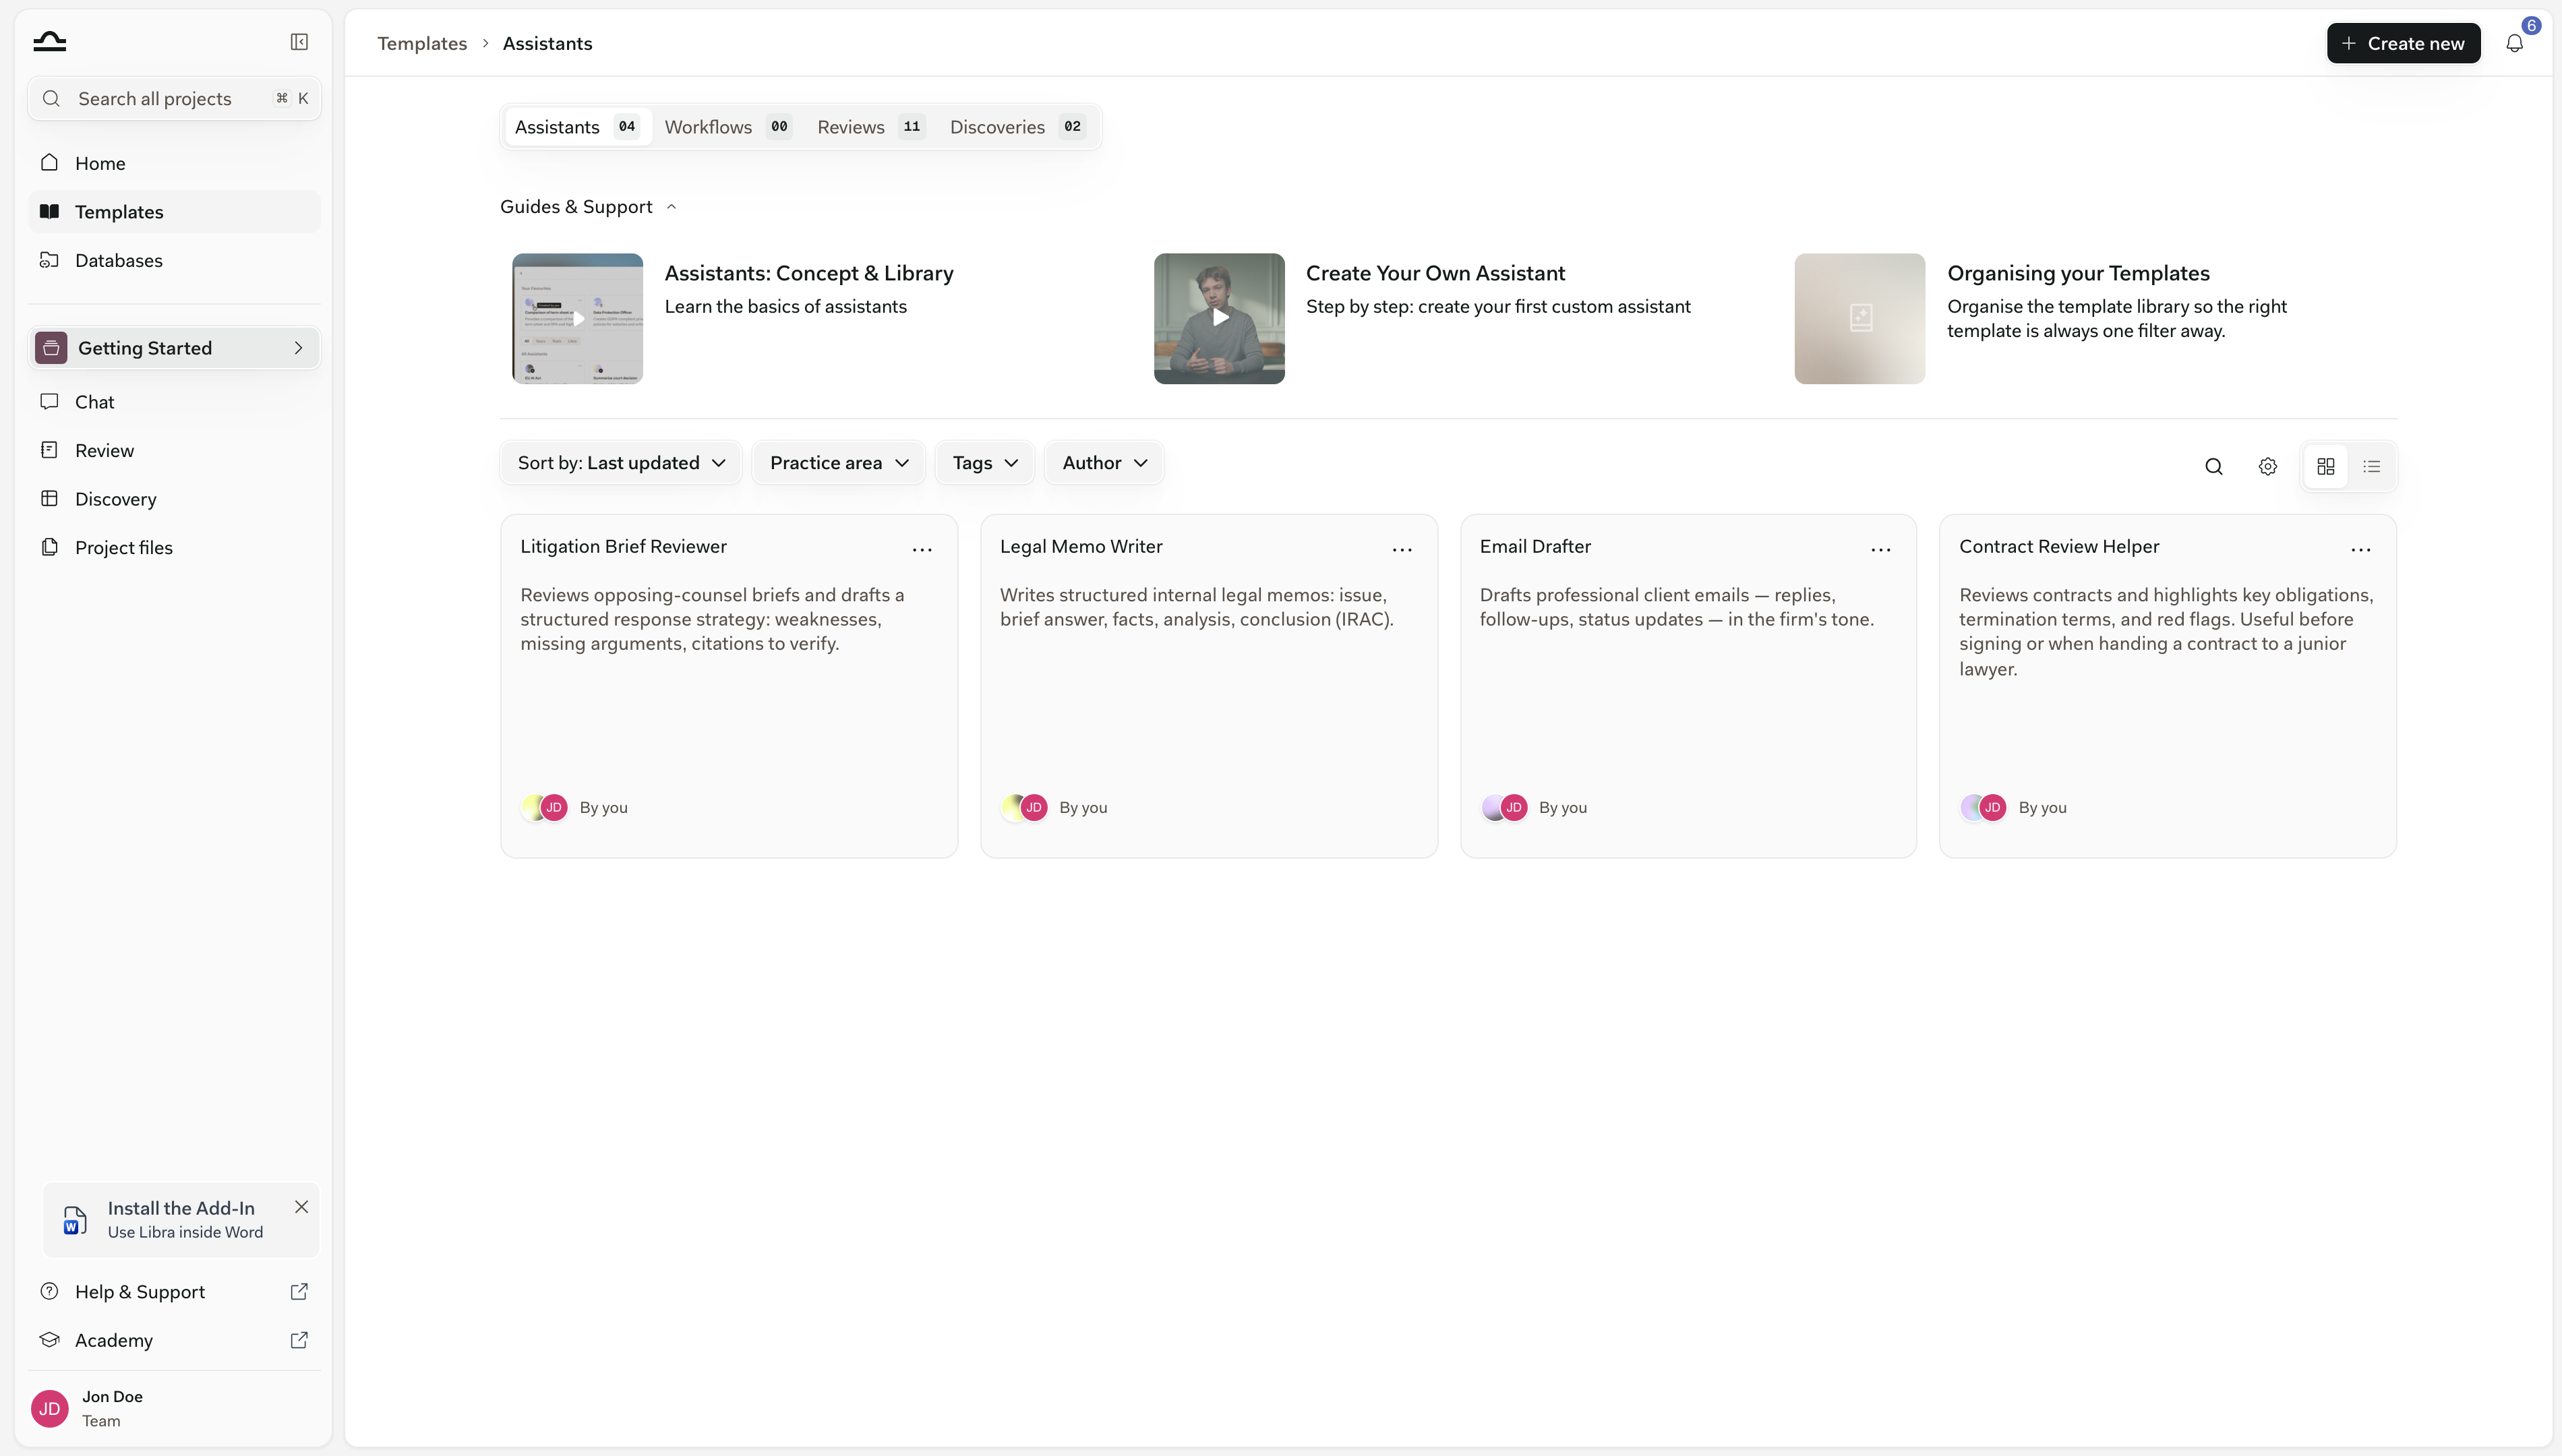Open Discovery in sidebar
This screenshot has width=2562, height=1456.
click(x=174, y=499)
